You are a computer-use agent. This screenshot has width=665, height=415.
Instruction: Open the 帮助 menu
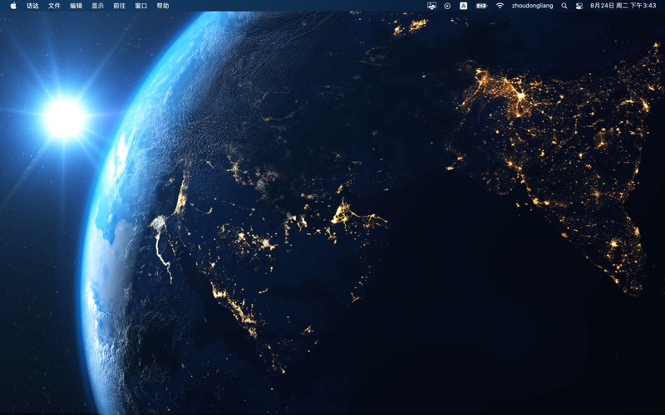(x=163, y=6)
